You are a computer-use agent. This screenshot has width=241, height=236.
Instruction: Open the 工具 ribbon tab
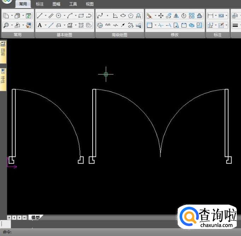click(73, 4)
